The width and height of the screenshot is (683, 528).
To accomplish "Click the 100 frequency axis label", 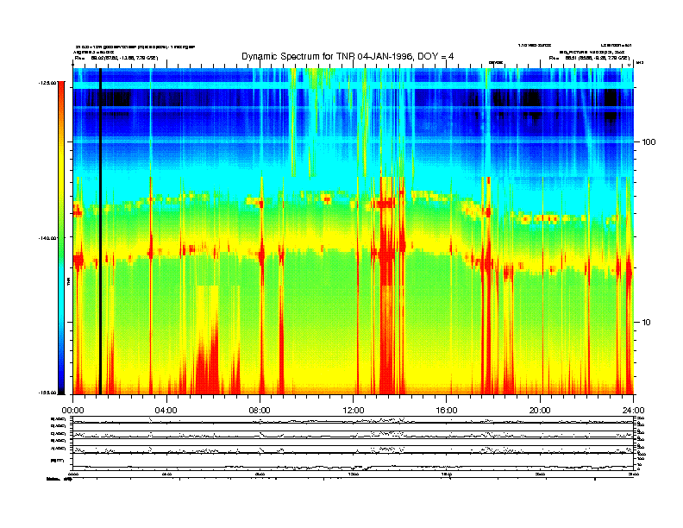I will [649, 142].
